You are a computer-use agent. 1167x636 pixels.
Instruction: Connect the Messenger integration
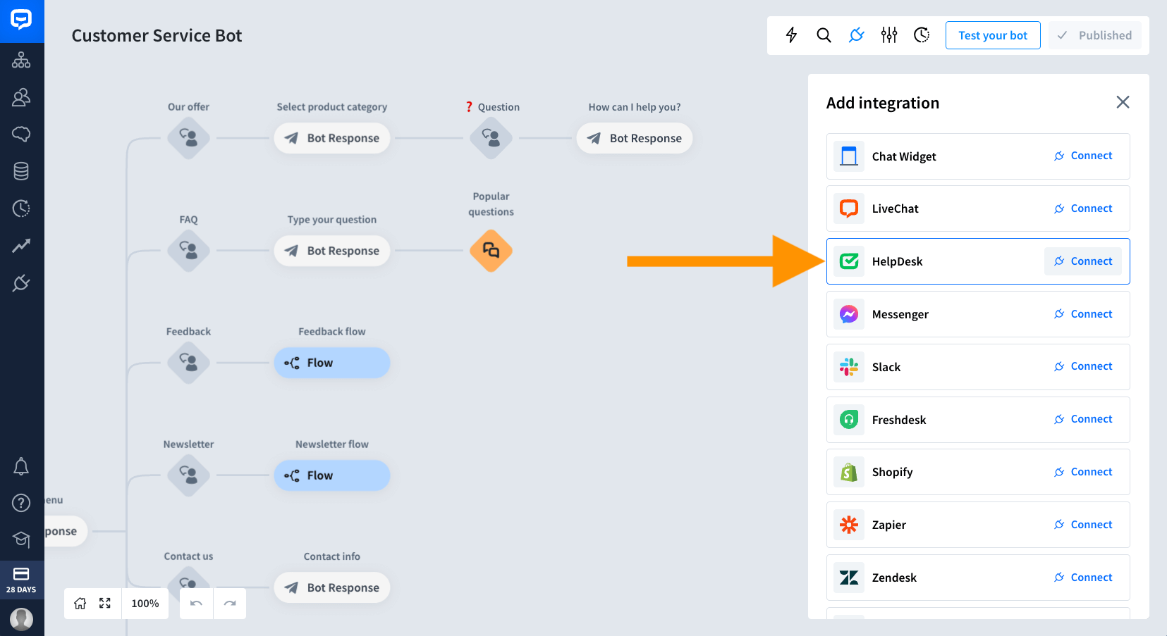[1083, 314]
